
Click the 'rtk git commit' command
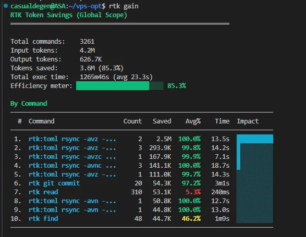(x=54, y=183)
